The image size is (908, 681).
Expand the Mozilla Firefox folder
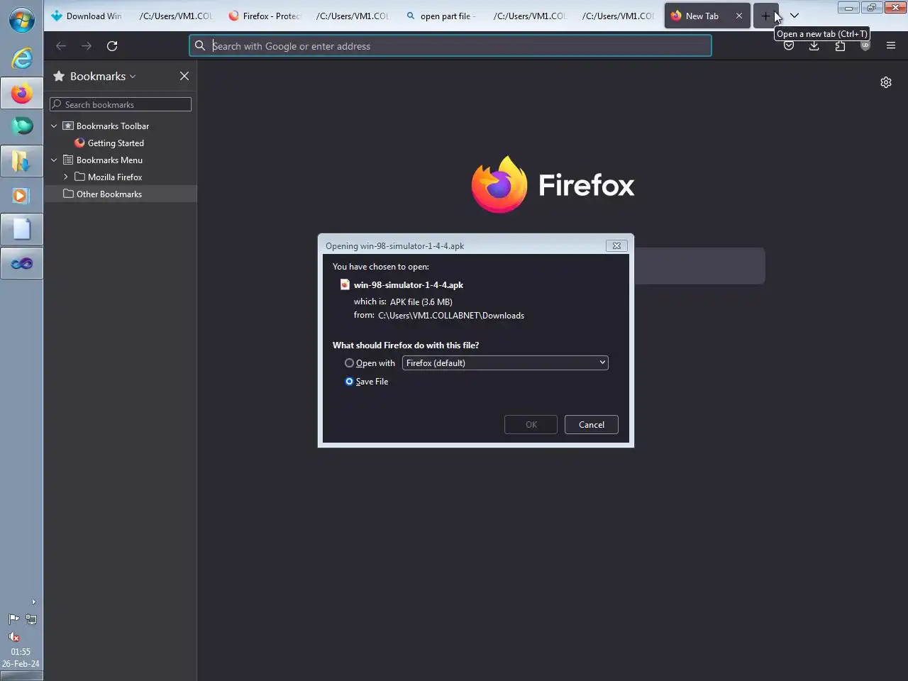65,177
